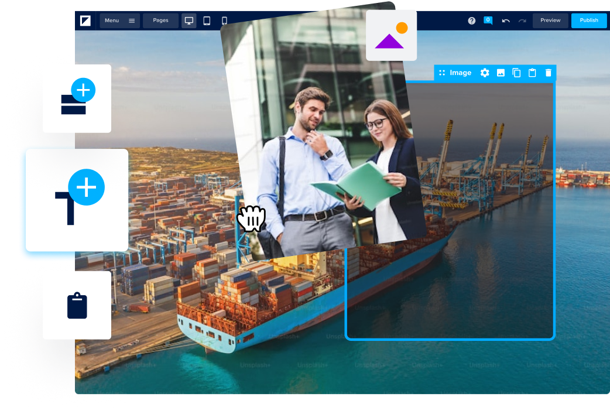The image size is (610, 410).
Task: Click the Preview button
Action: click(x=550, y=20)
